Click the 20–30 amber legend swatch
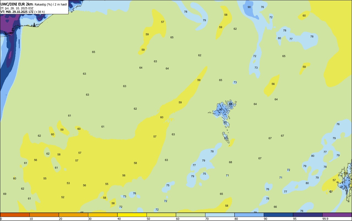The width and height of the screenshot is (352, 221). tap(73, 215)
